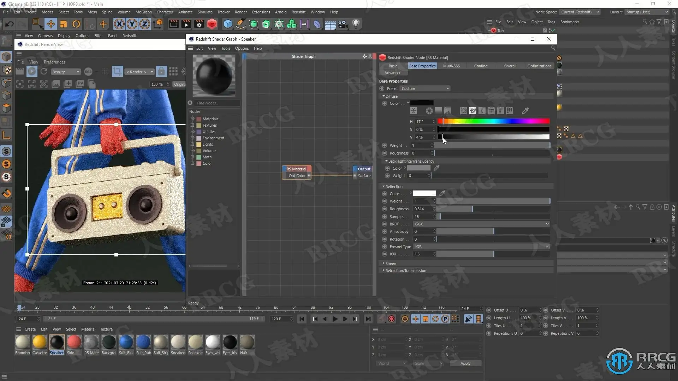678x381 pixels.
Task: Click the lock icon in RenderView toolbar
Action: [x=161, y=72]
